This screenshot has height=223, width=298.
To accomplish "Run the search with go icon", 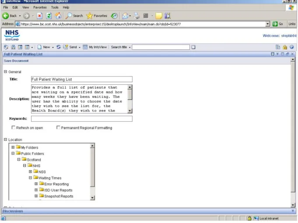I will coord(193,47).
